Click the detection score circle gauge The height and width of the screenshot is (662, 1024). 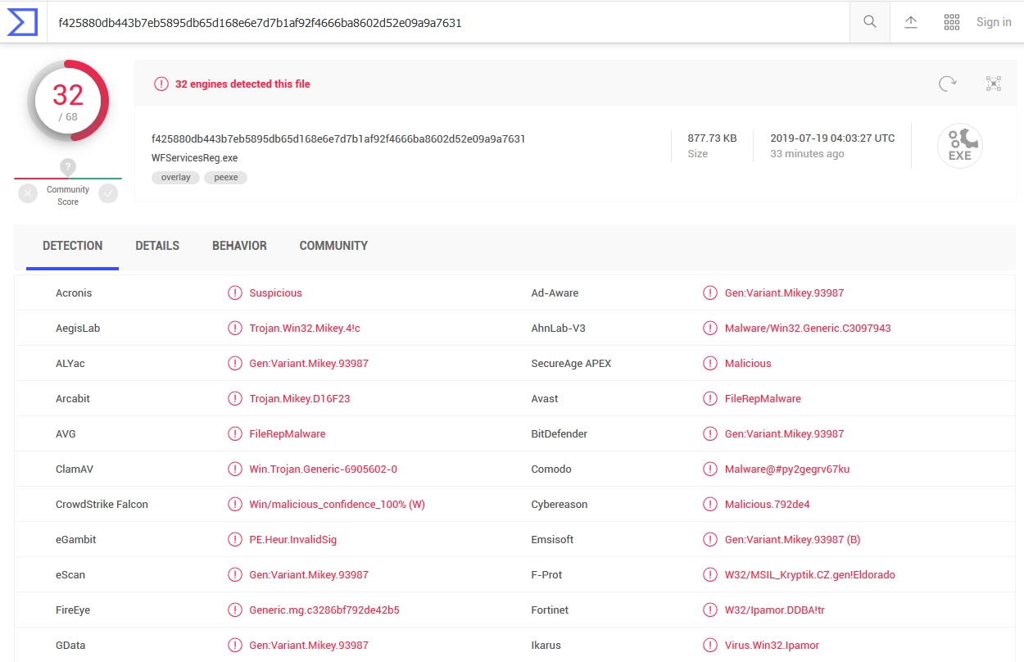tap(67, 101)
